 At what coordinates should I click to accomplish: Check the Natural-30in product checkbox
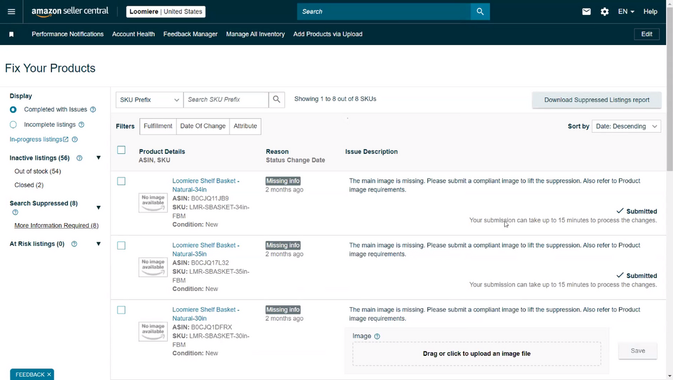121,310
